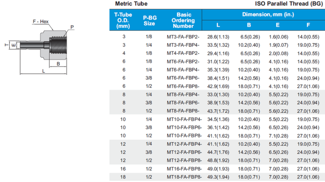Select ordering number MT16-FA-FBP8-
This screenshot has height=182, width=325.
pos(184,169)
